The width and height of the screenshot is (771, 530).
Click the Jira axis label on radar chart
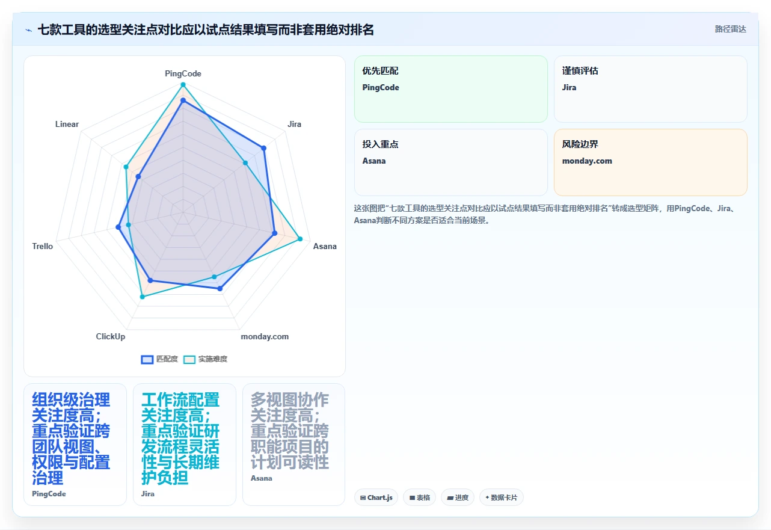[294, 124]
